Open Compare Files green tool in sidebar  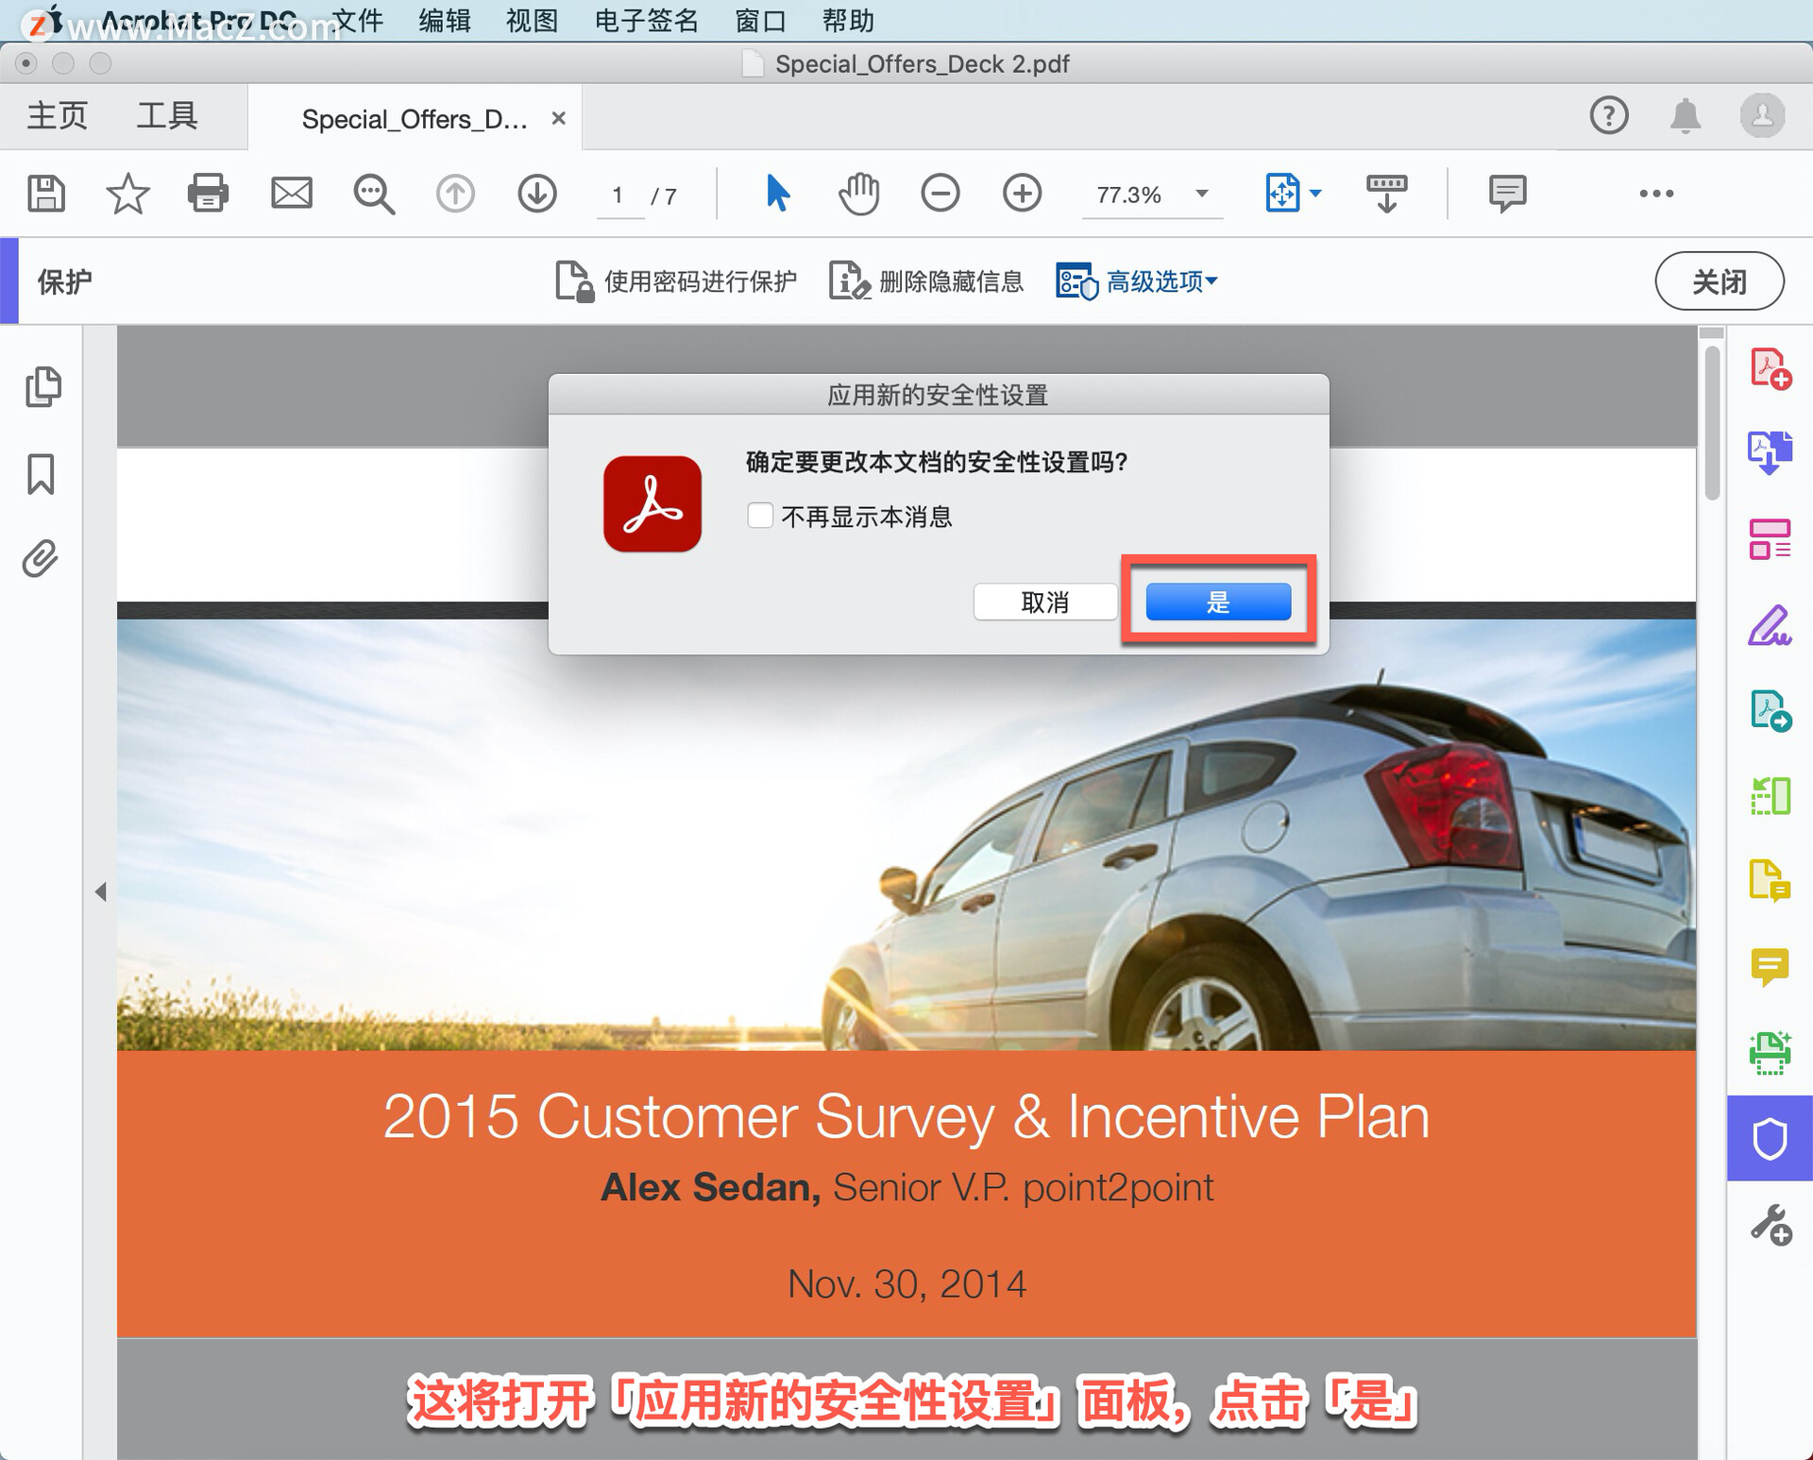[1771, 795]
